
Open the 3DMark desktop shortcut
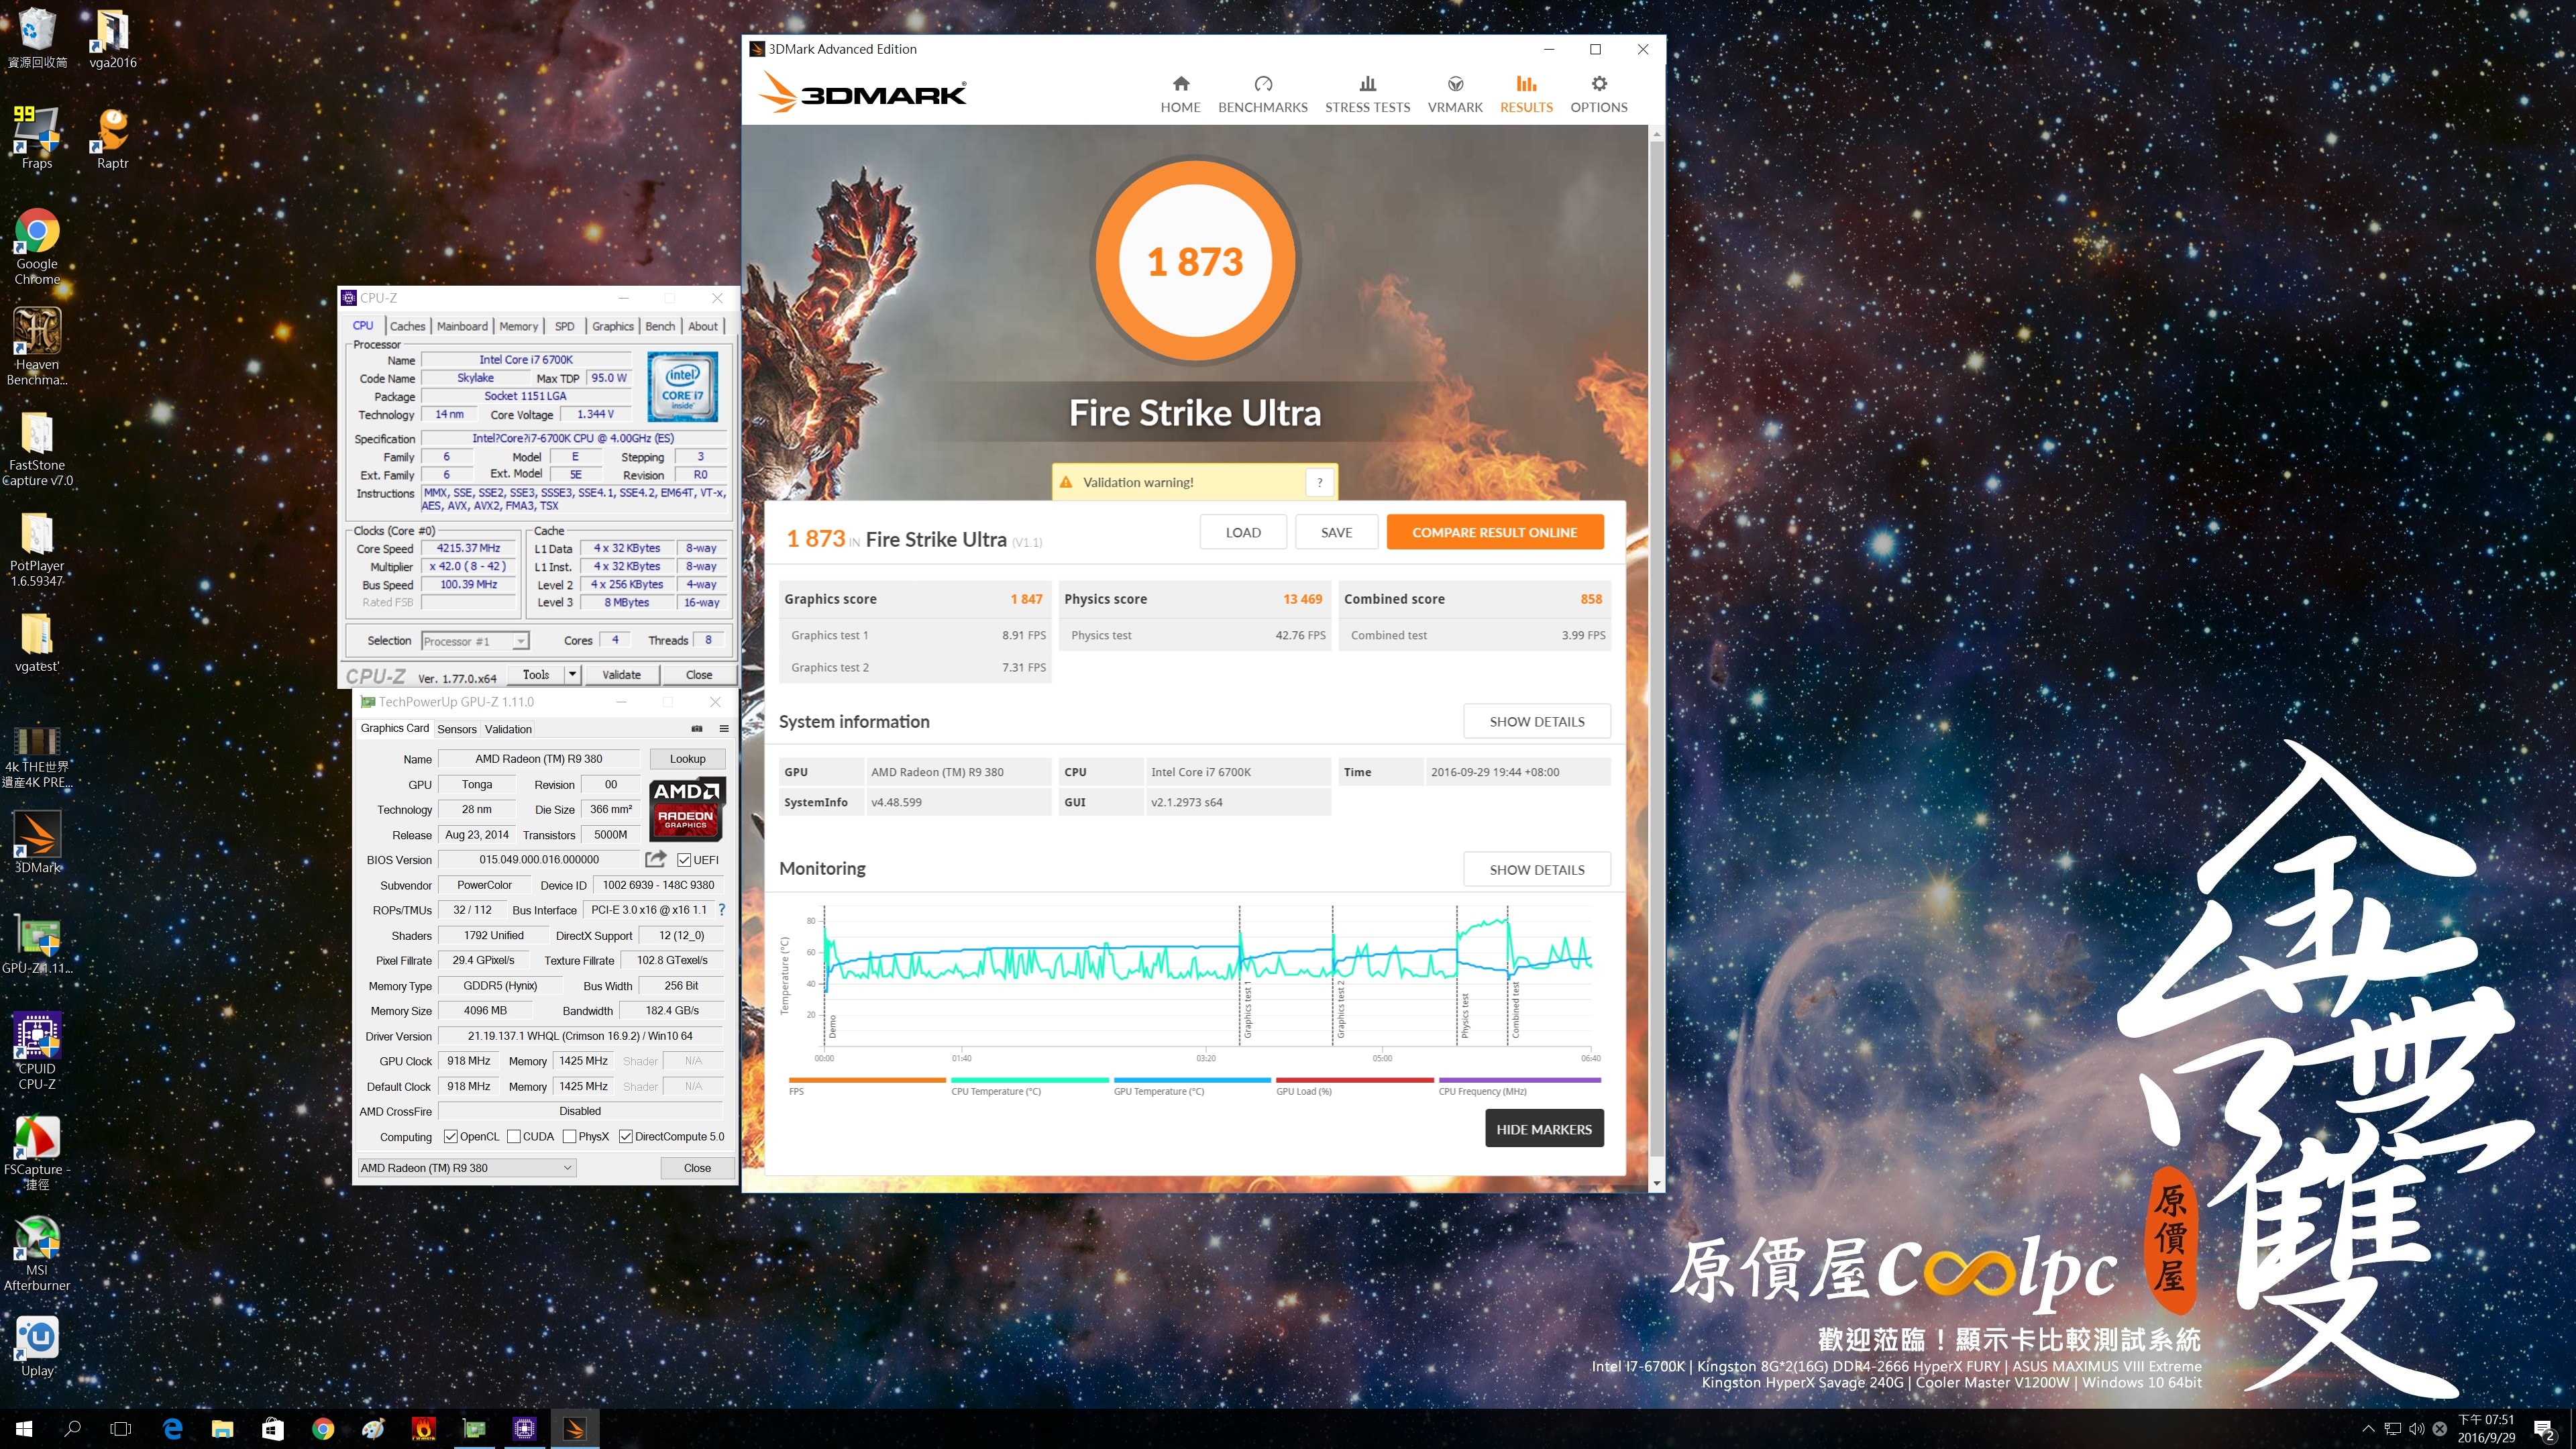pos(37,842)
